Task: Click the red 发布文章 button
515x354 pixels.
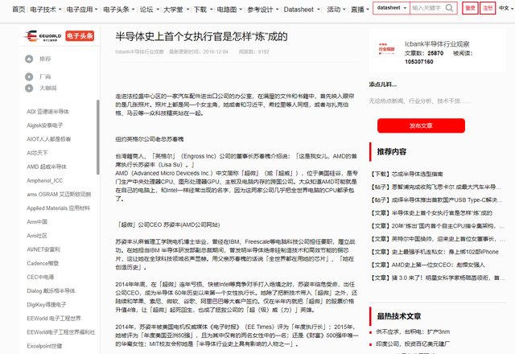Action: pos(421,126)
